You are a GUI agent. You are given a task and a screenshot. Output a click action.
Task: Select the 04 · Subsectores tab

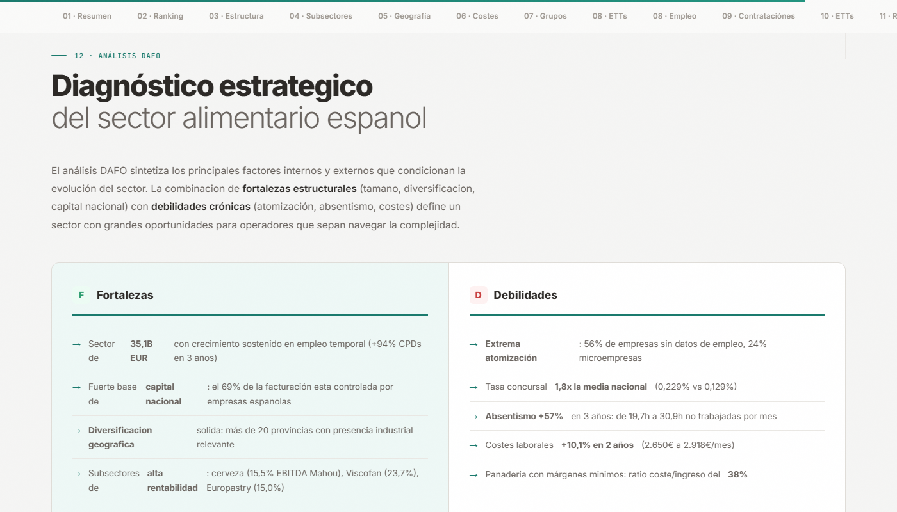321,16
